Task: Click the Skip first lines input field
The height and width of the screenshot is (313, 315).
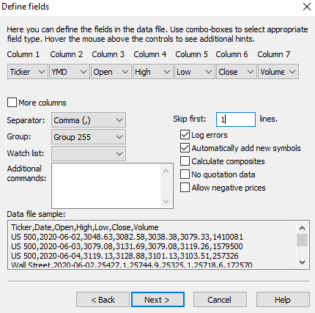Action: click(x=236, y=119)
